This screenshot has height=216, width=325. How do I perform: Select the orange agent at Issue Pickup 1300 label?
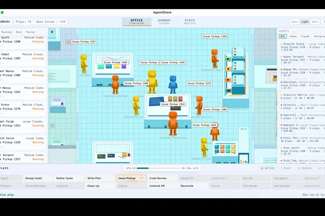[x=115, y=85]
